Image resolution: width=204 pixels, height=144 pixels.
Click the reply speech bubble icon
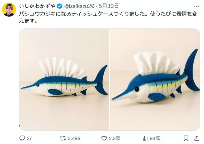point(22,138)
